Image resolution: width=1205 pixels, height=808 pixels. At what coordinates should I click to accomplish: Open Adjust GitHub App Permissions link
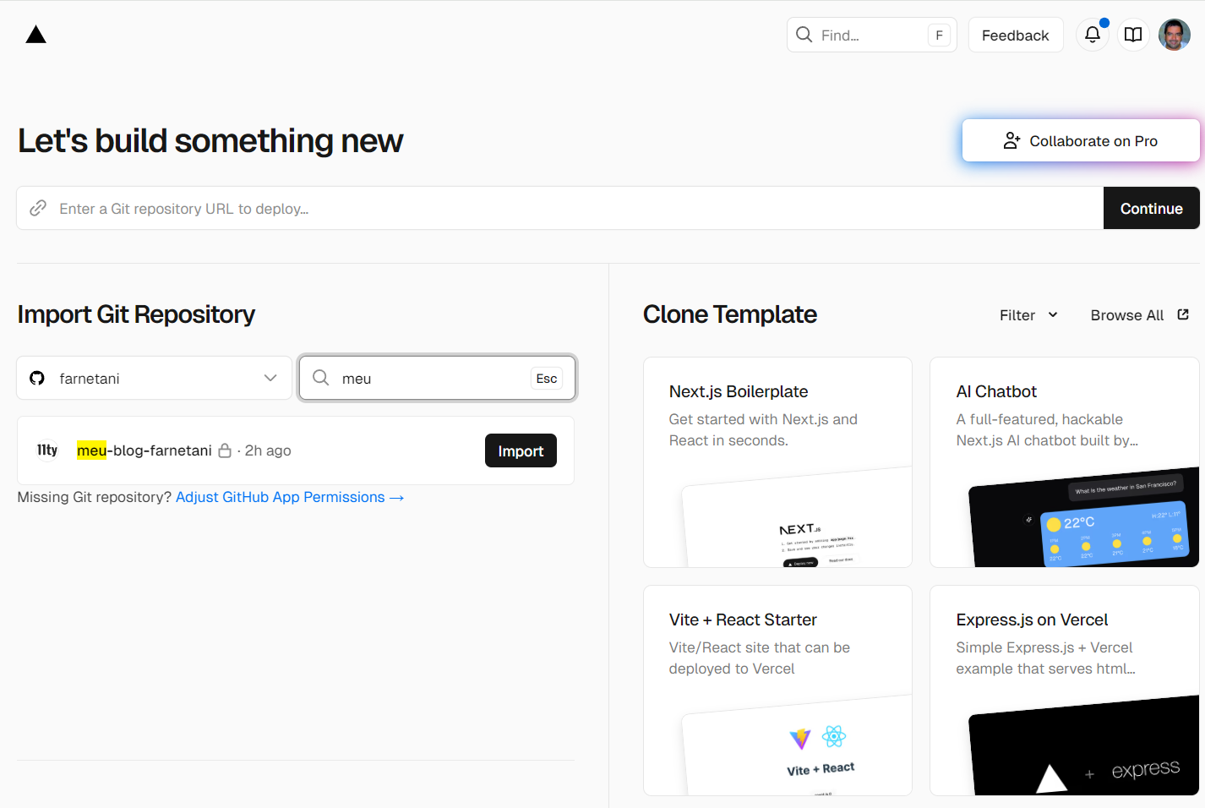click(x=289, y=497)
